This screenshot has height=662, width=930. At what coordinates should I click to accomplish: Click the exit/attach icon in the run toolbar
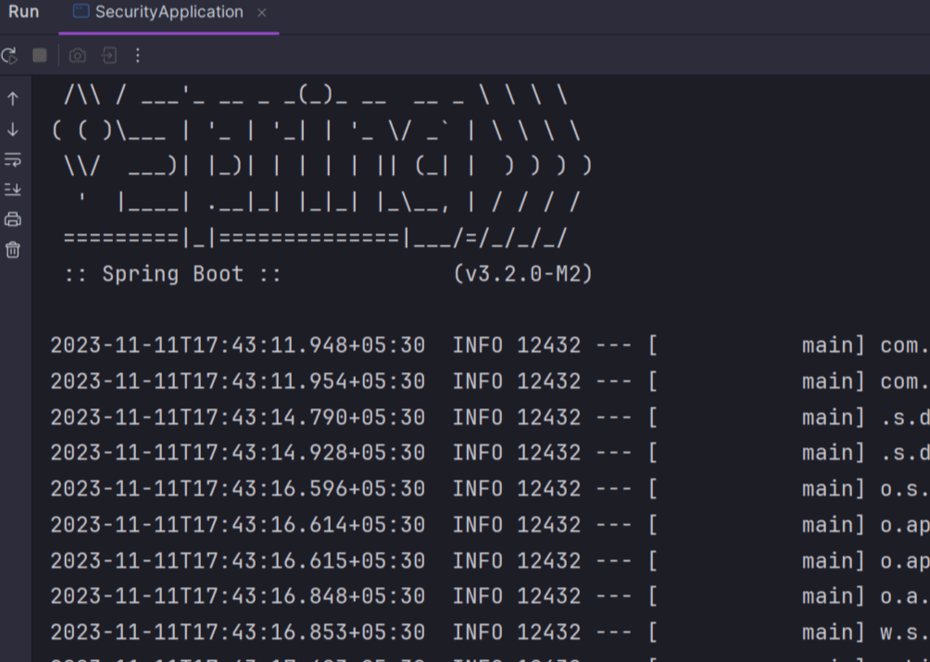[x=109, y=56]
